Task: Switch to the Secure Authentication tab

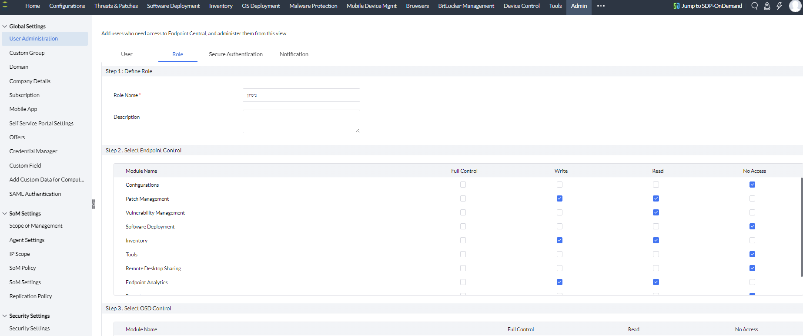Action: 235,54
